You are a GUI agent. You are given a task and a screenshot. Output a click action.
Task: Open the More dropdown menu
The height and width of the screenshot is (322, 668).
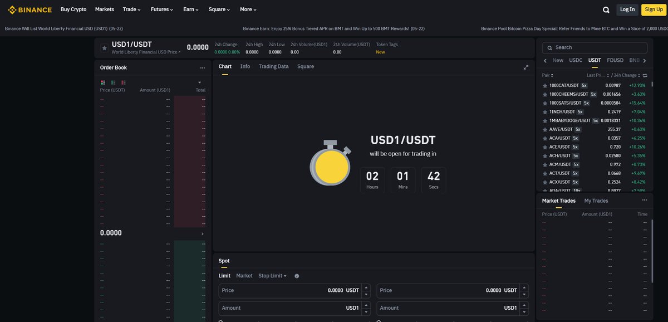coord(248,9)
